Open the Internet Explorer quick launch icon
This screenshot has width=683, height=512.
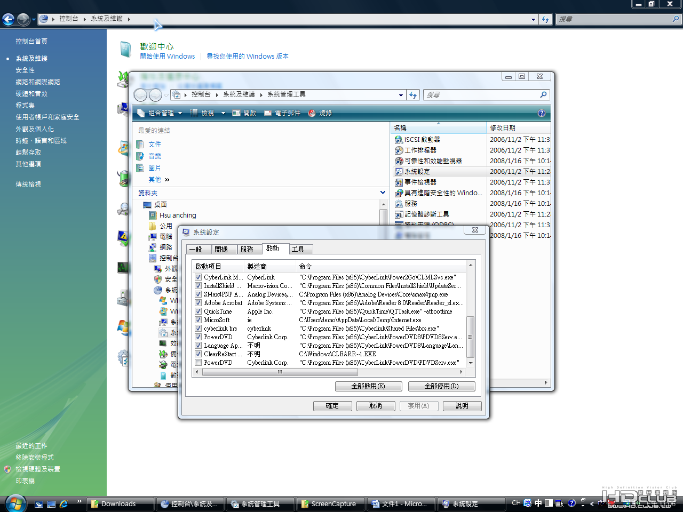pos(63,503)
